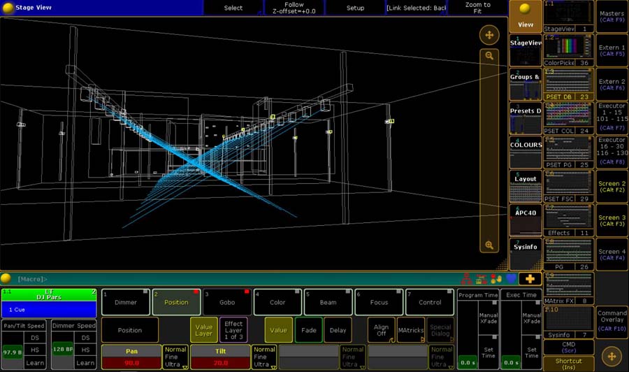
Task: Click the yellow ball icon in Stage View title
Action: click(8, 8)
